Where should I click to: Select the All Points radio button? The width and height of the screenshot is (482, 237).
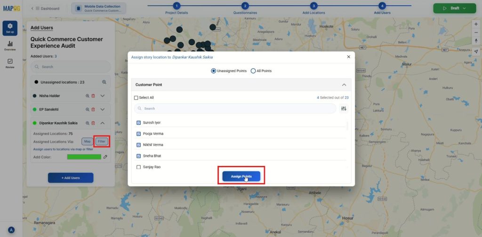click(253, 71)
